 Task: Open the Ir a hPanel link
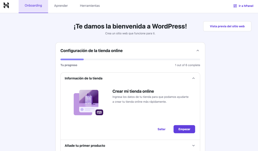click(x=245, y=6)
